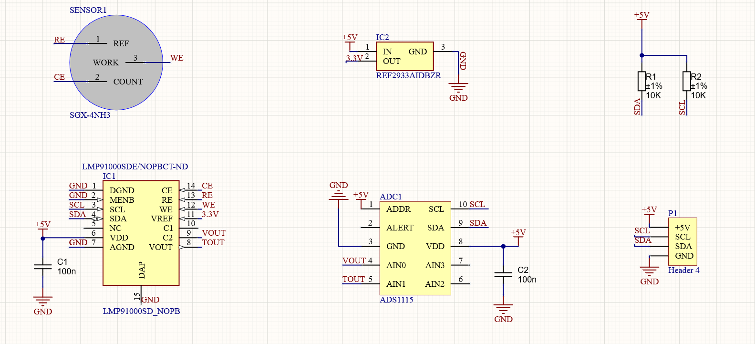The width and height of the screenshot is (755, 344).
Task: Select the SCL net label on IC1 pin 3
Action: 77,205
